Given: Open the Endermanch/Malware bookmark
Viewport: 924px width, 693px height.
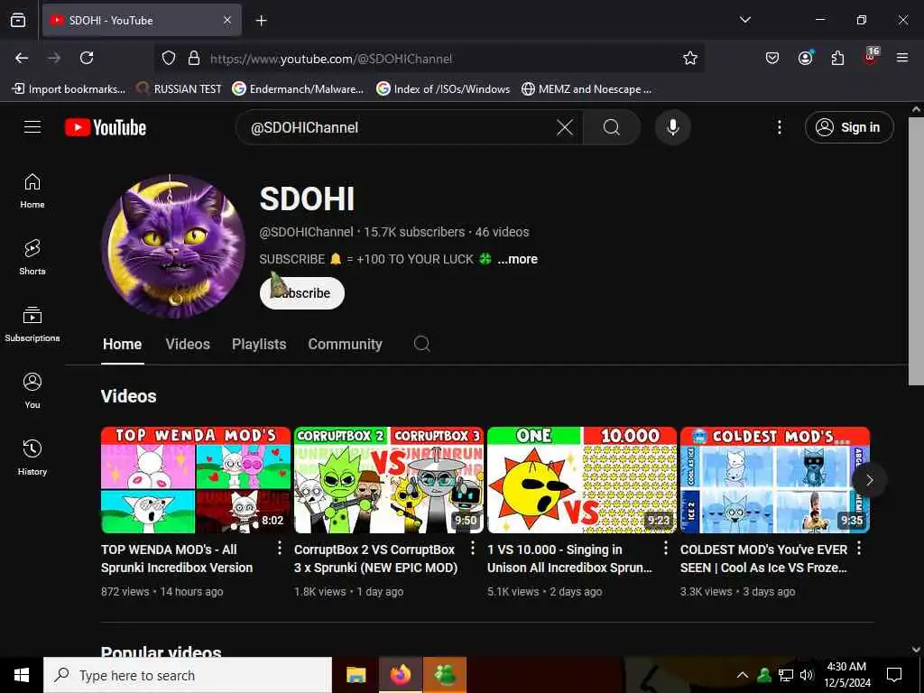Looking at the screenshot, I should pos(298,89).
